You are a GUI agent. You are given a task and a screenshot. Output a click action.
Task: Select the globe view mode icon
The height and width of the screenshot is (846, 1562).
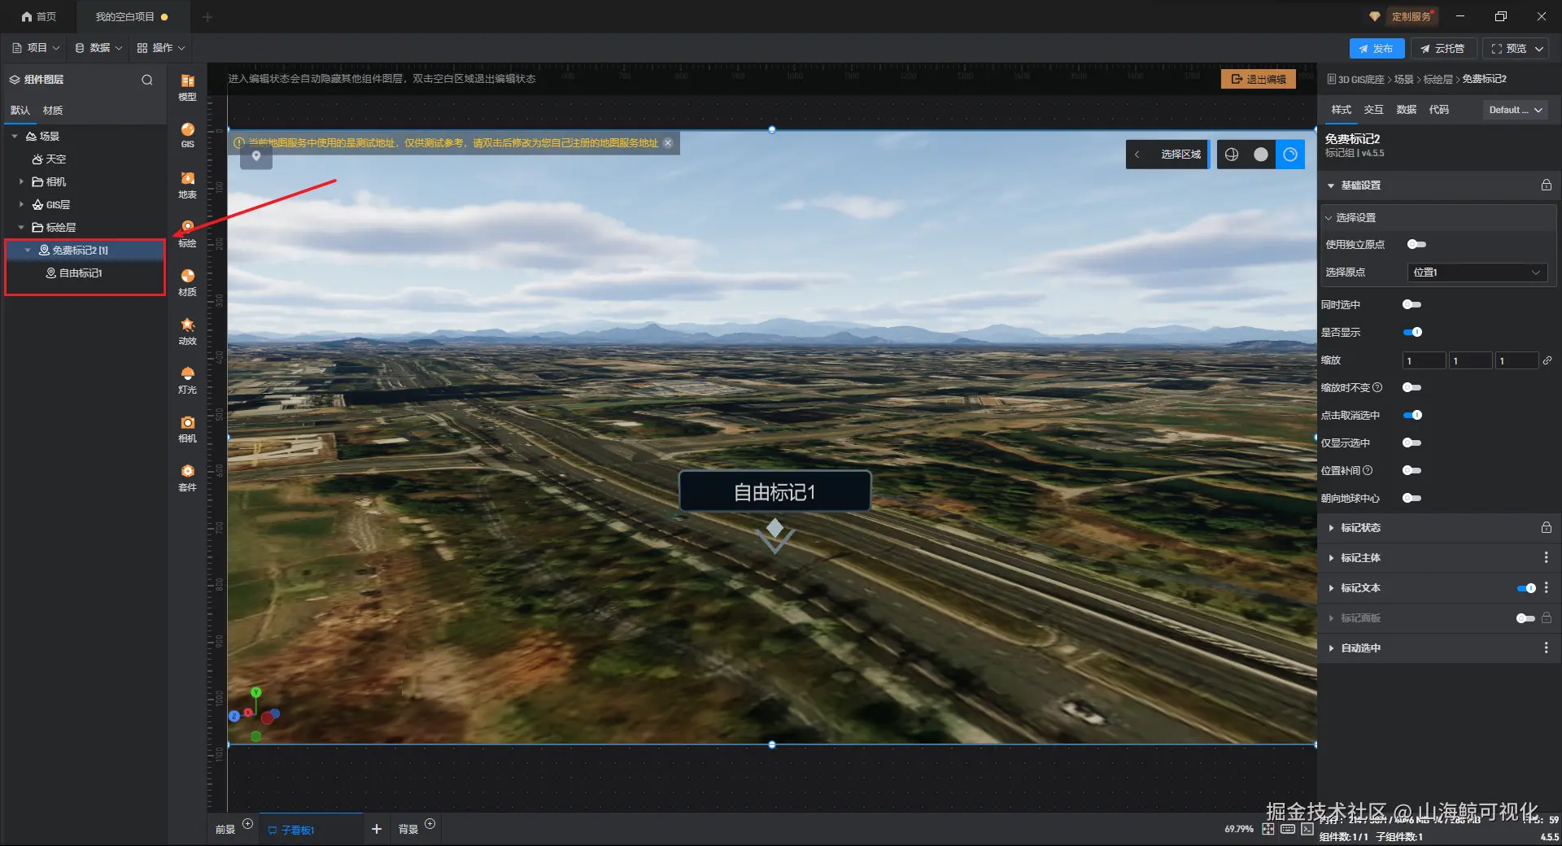tap(1232, 155)
